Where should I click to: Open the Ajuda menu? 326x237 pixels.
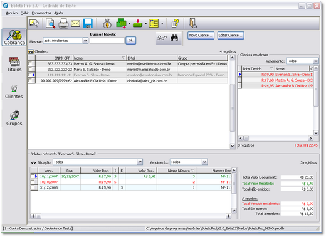tap(58, 13)
